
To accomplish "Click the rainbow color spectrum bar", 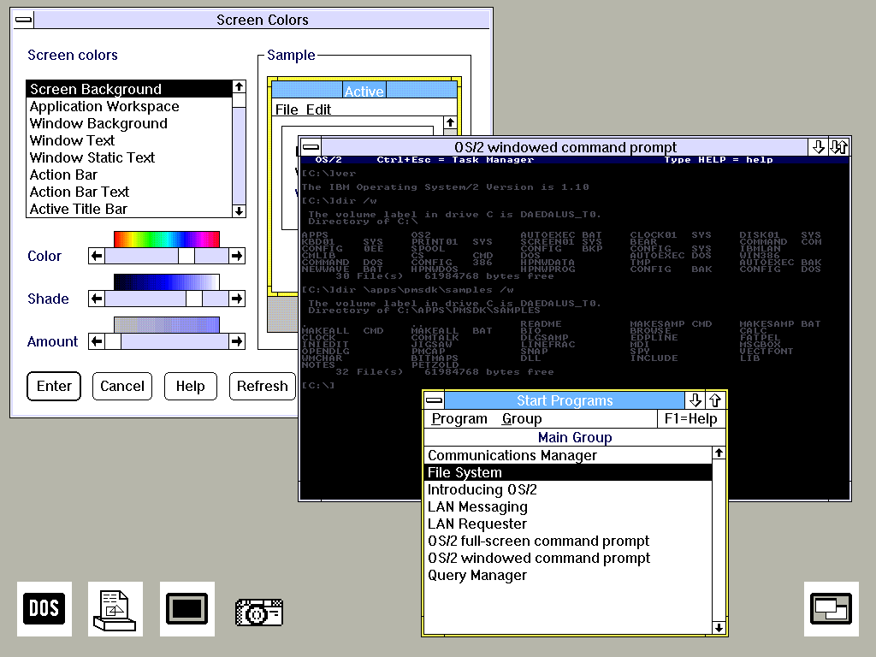I will [x=167, y=240].
